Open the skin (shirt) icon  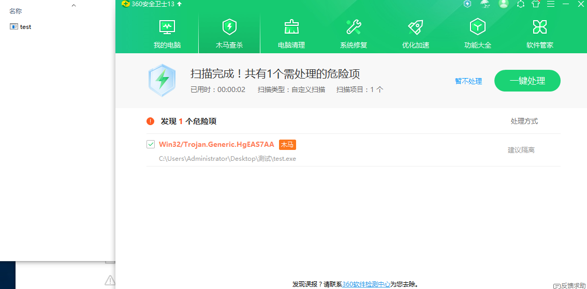click(536, 4)
